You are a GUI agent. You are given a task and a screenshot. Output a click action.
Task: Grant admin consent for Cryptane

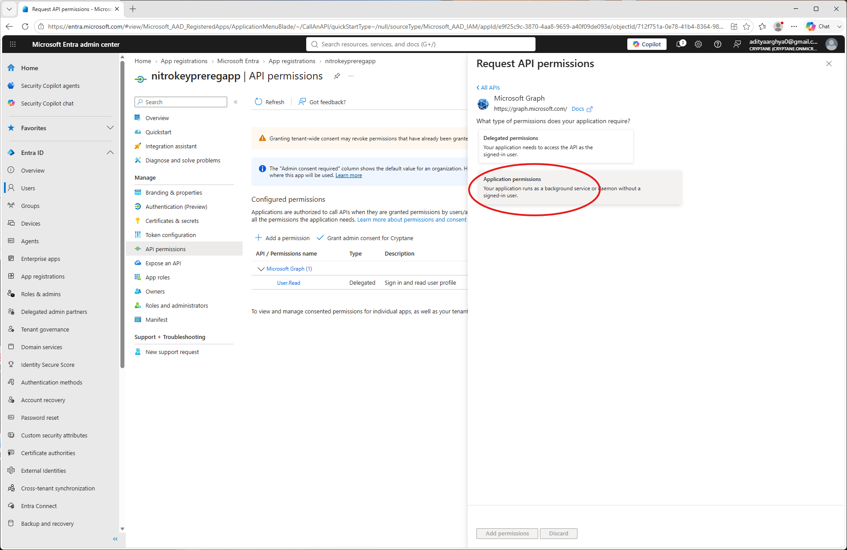point(365,238)
